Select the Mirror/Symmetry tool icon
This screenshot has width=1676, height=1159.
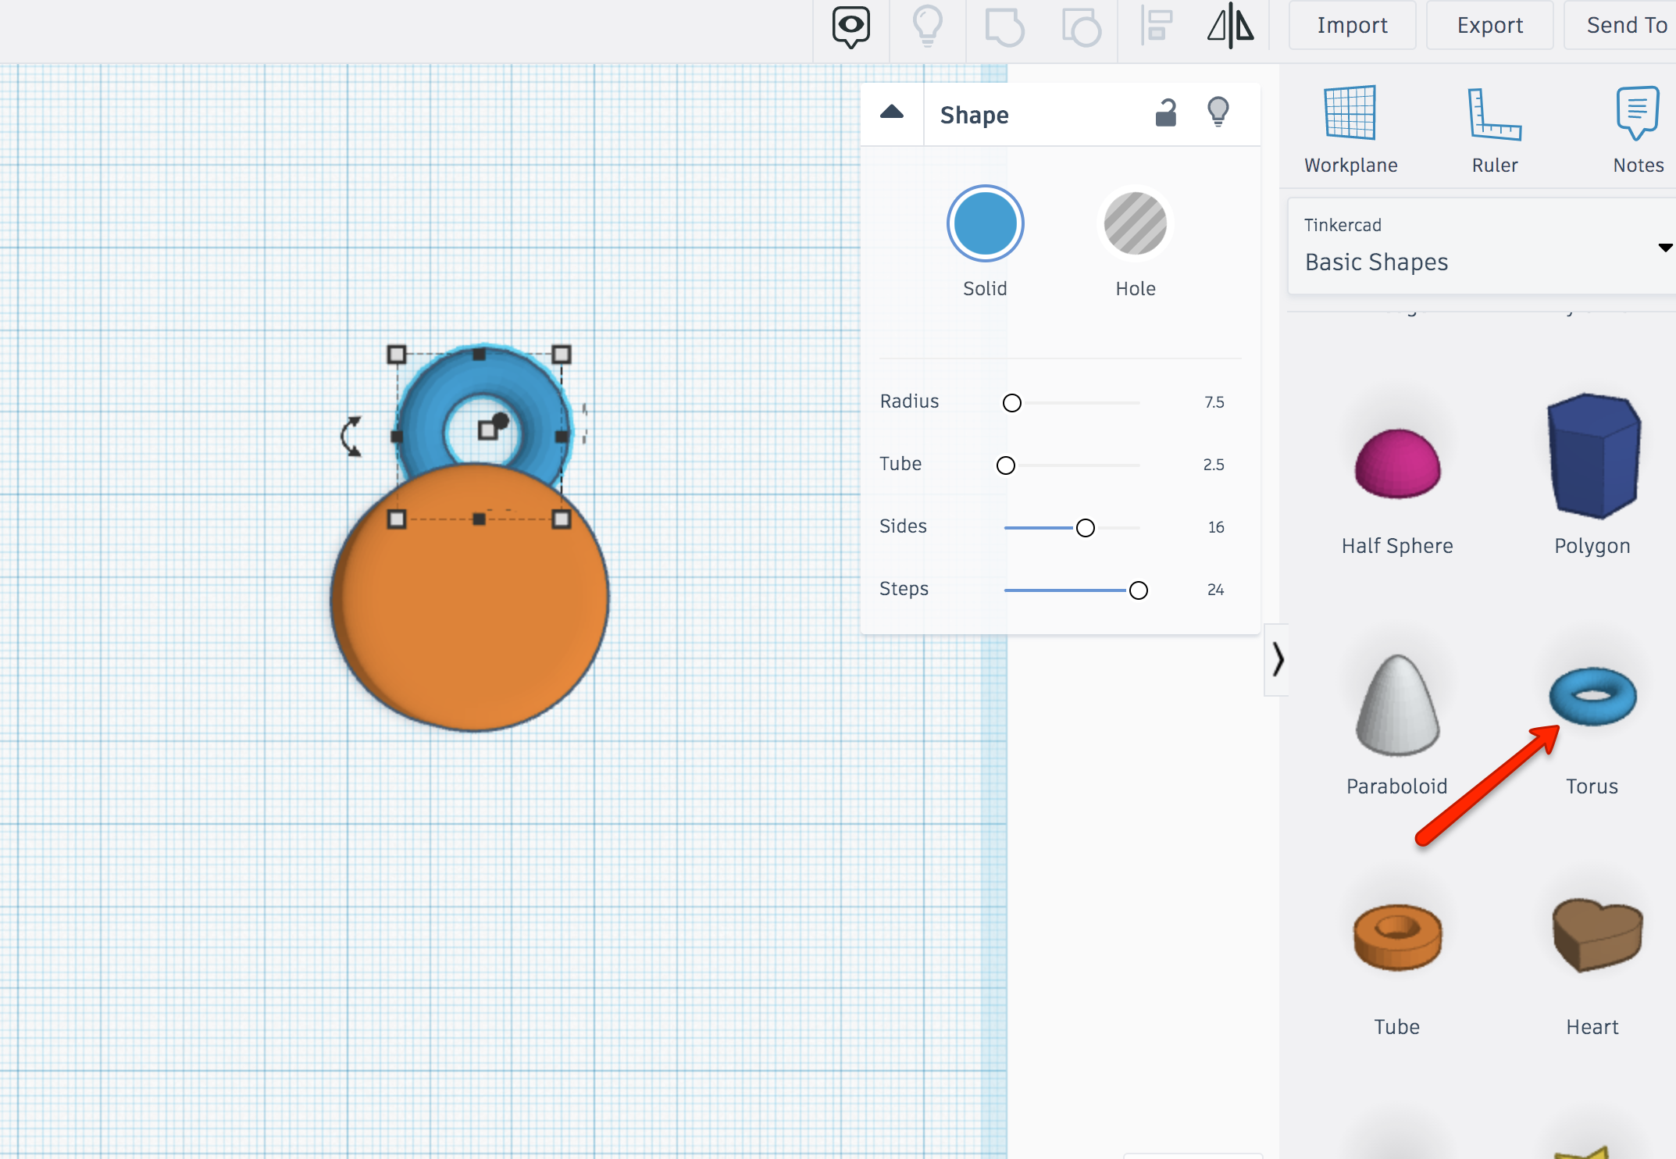point(1230,28)
